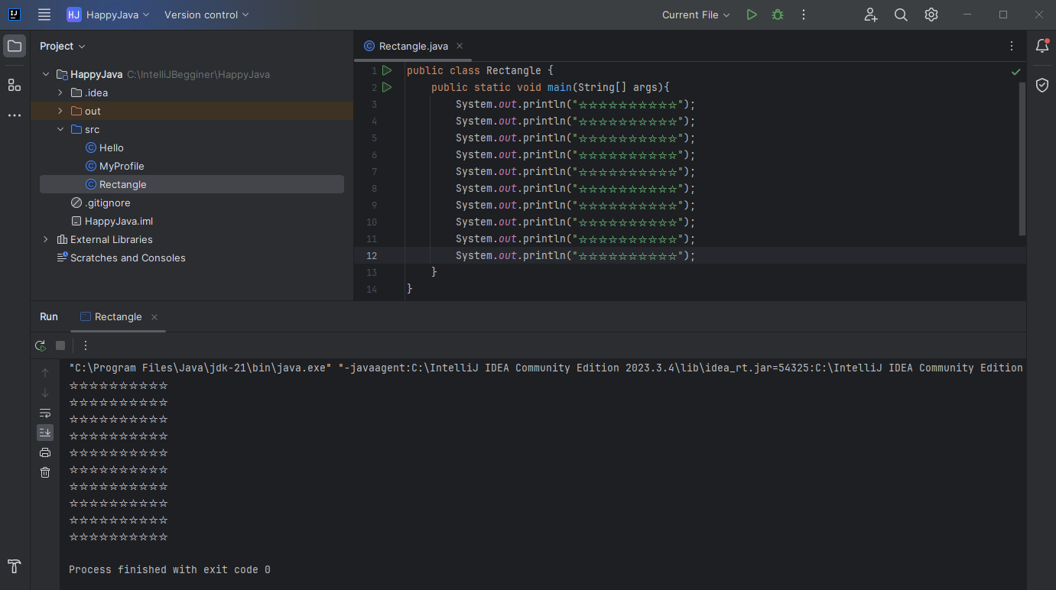This screenshot has width=1056, height=590.
Task: Rerun Rectangle from the Run toolbar
Action: coord(41,345)
